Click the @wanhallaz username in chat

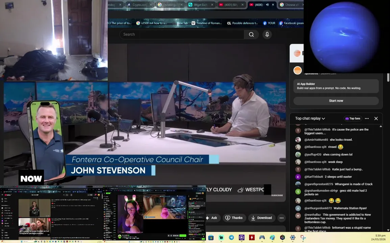pos(312,215)
